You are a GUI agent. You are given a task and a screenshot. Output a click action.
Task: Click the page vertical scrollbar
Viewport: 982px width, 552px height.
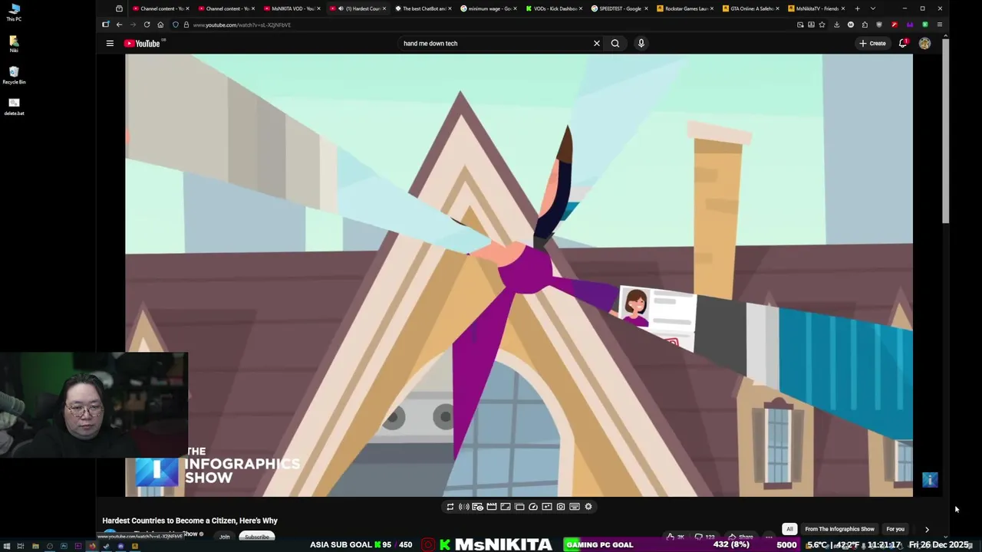(946, 130)
